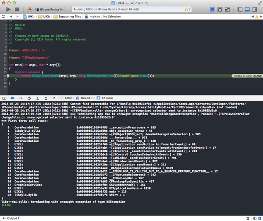
Task: Click objc_exception_throw stack line
Action: pyautogui.click(x=80, y=131)
